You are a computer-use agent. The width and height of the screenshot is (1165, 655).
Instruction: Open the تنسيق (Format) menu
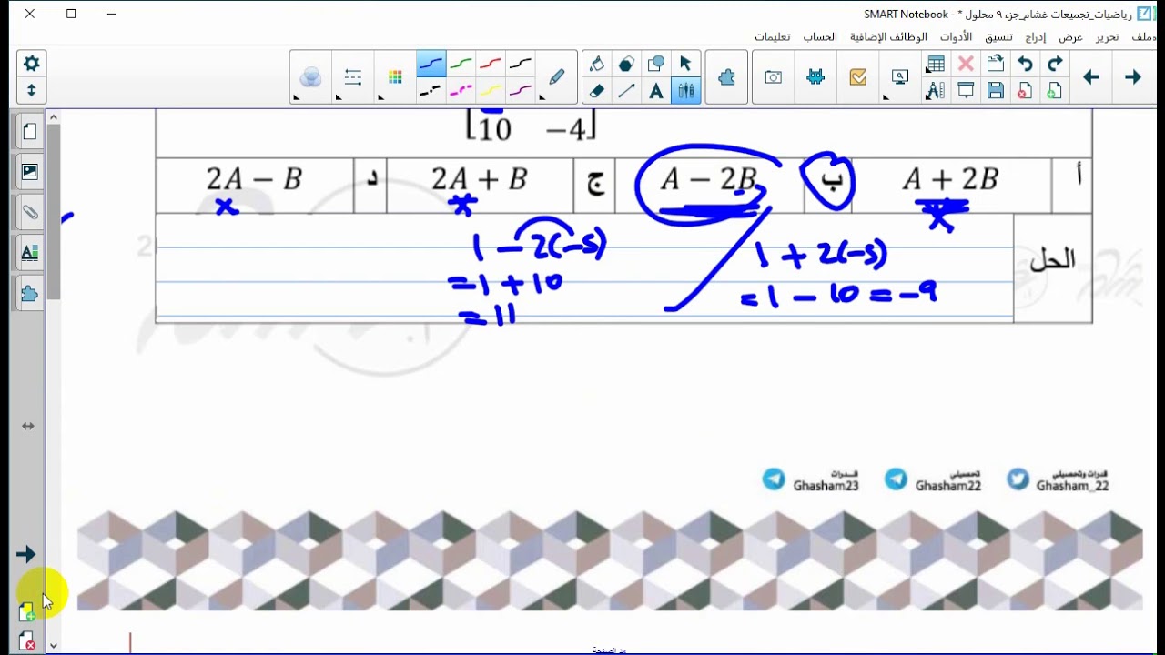coord(998,37)
